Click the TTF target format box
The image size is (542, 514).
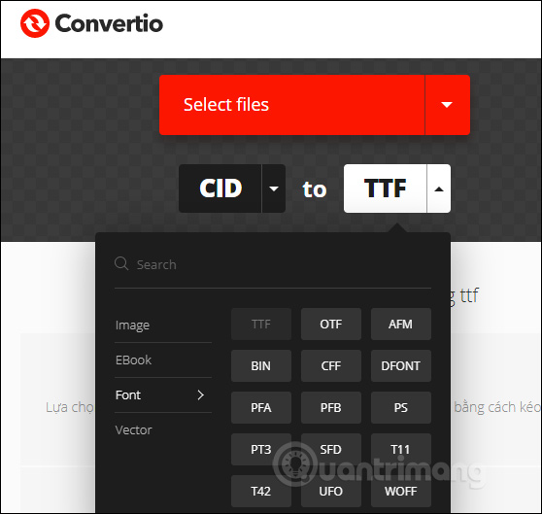pyautogui.click(x=385, y=188)
